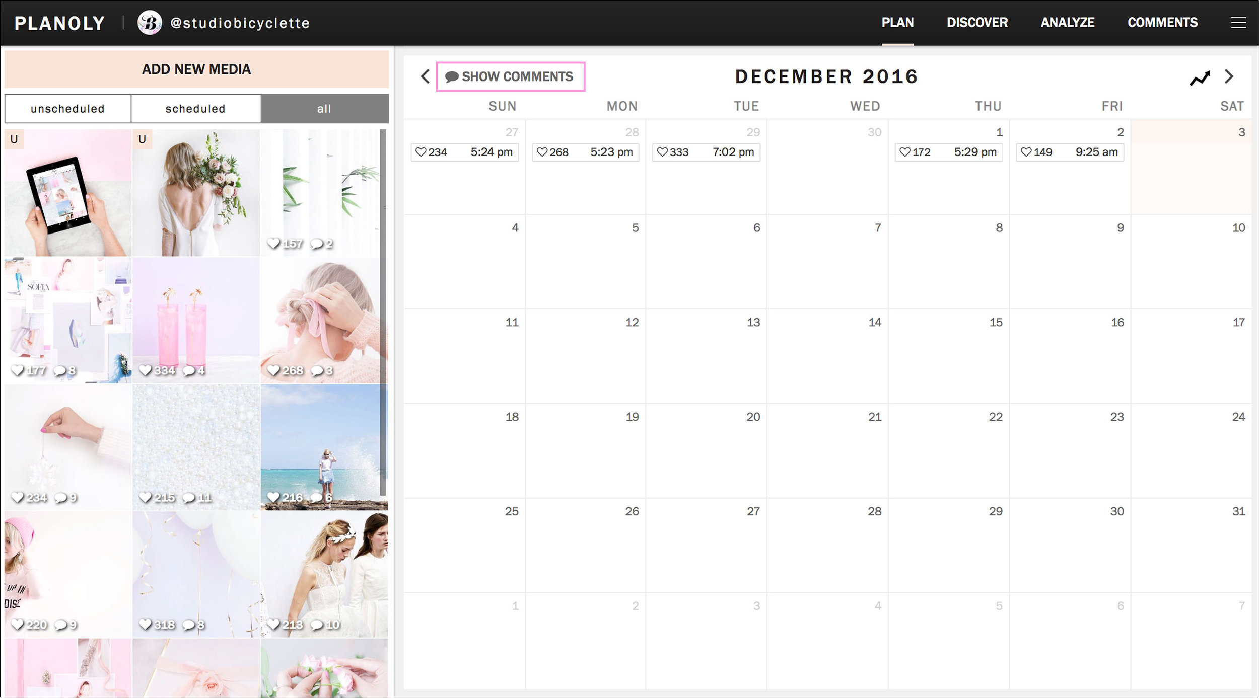This screenshot has width=1259, height=698.
Task: Filter media by unscheduled
Action: [x=67, y=109]
